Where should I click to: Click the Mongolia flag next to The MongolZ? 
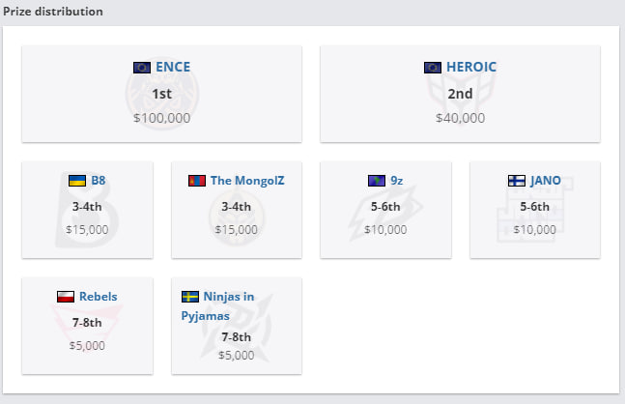[197, 181]
